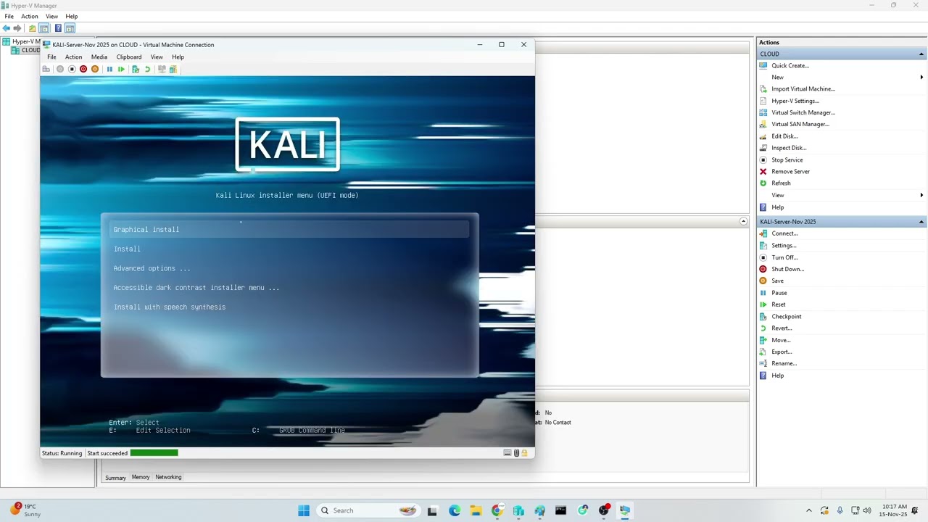Click the Up One Level folder icon
928x522 pixels.
pos(32,28)
